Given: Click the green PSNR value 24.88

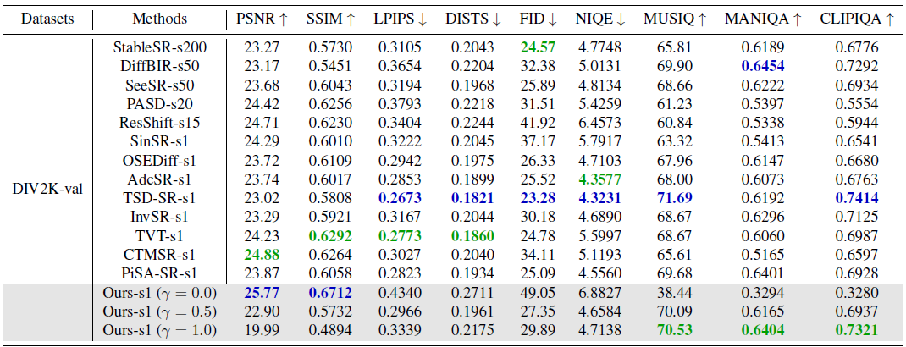Looking at the screenshot, I should 262,254.
